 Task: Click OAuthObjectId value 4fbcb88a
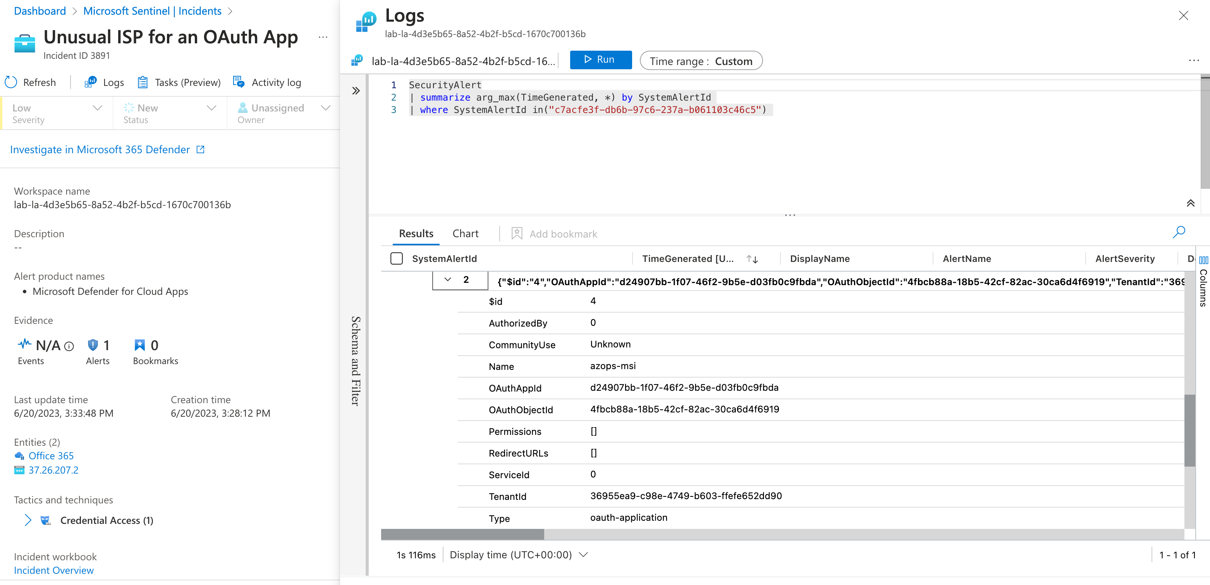[685, 409]
